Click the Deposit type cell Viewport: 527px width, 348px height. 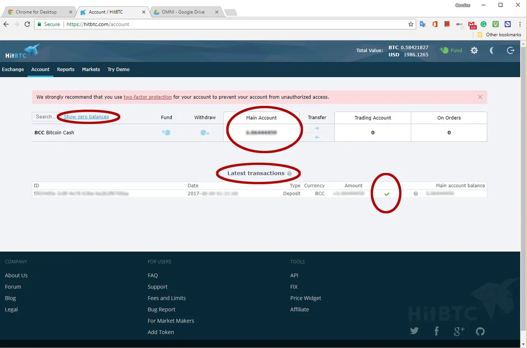pyautogui.click(x=292, y=194)
